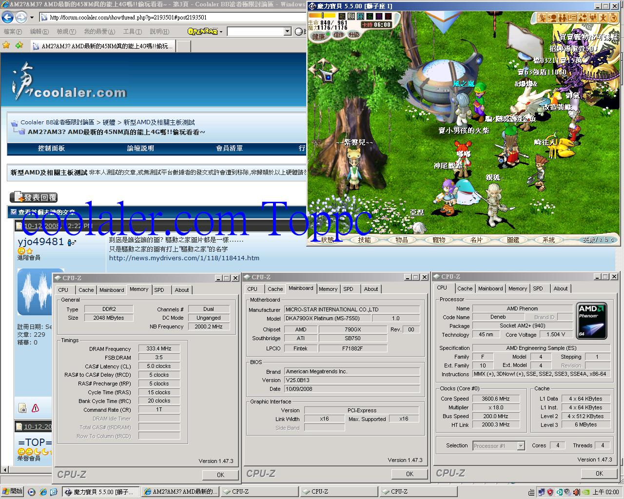624x499 pixels.
Task: Open the 名片 name card menu in game
Action: [476, 240]
